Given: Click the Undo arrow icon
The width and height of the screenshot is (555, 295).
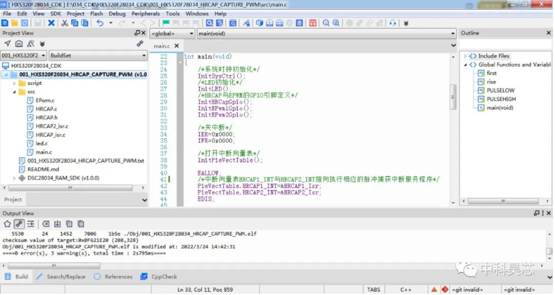Looking at the screenshot, I should 100,23.
